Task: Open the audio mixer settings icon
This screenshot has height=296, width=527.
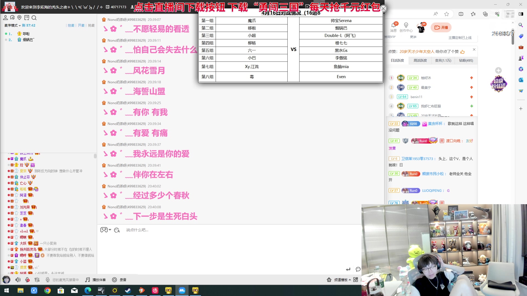Action: pos(37,280)
